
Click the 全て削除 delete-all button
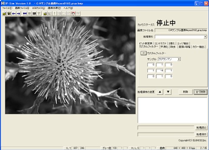pyautogui.click(x=201, y=92)
